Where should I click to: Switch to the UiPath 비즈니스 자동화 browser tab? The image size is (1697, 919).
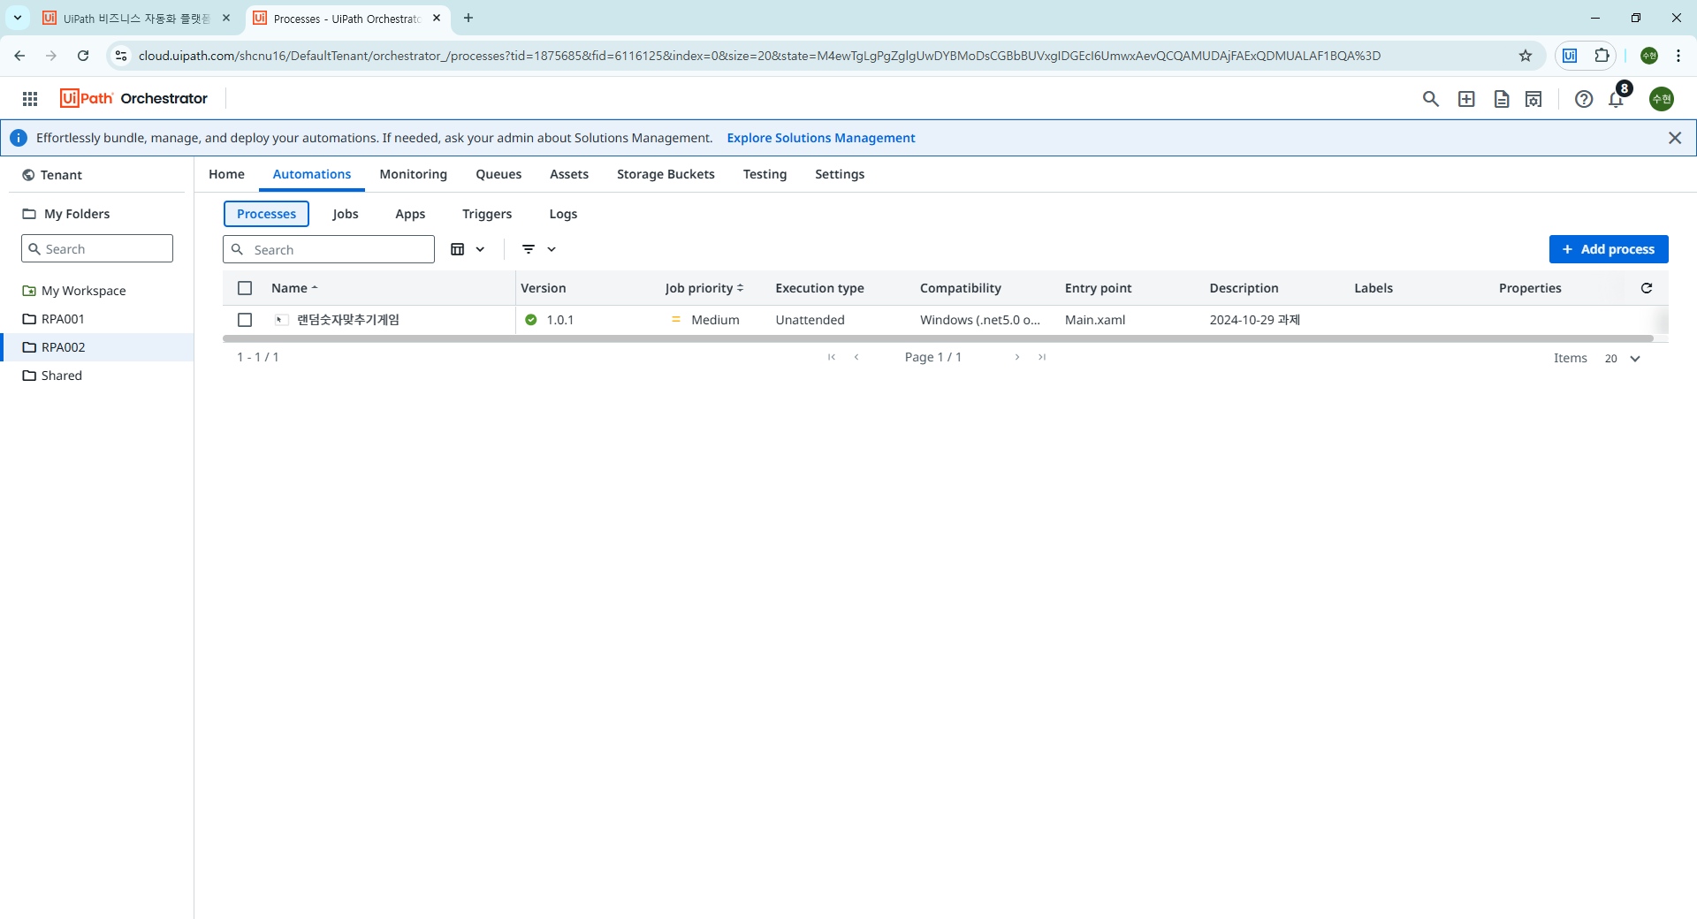137,18
